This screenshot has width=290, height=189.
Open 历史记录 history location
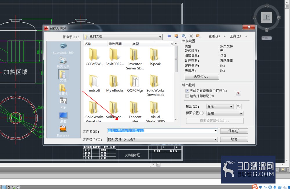tap(63, 62)
